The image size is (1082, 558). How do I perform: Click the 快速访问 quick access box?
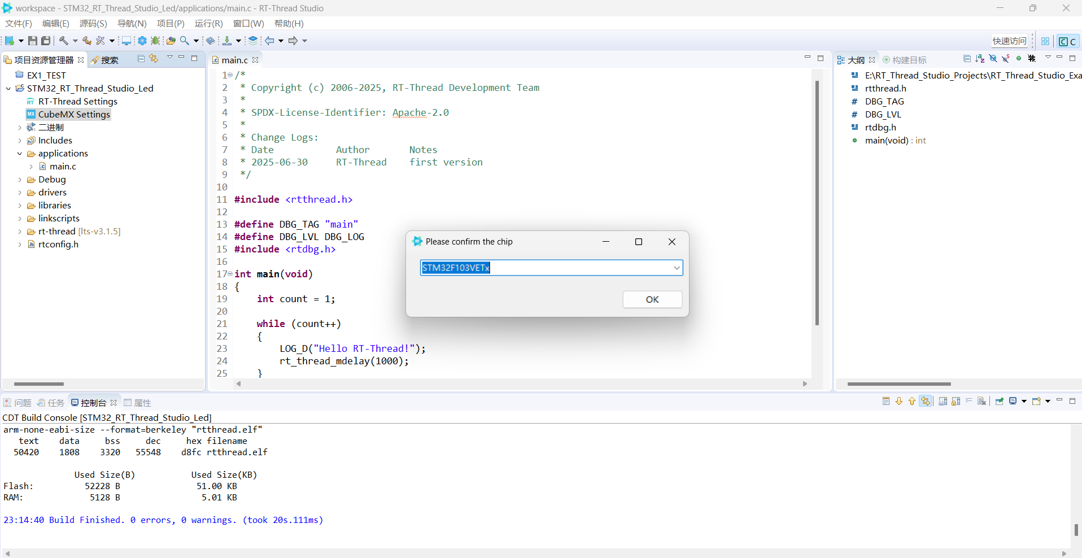pyautogui.click(x=1010, y=41)
